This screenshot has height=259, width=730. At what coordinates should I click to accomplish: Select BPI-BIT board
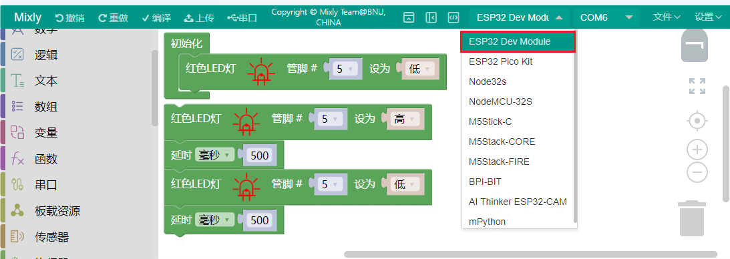pyautogui.click(x=518, y=182)
